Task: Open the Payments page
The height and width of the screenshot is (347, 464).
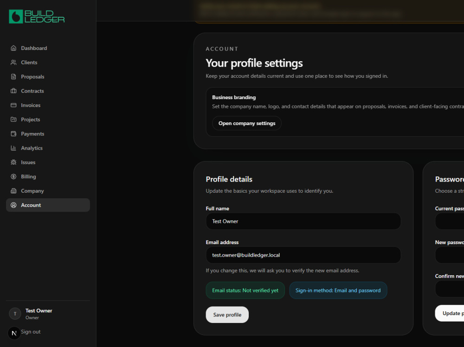Action: [48, 133]
